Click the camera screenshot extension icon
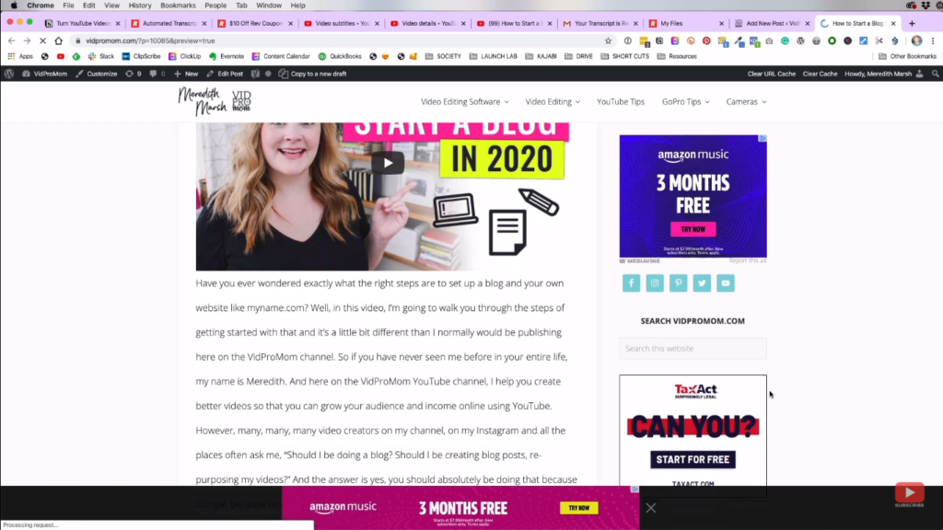This screenshot has width=943, height=530. (x=769, y=40)
